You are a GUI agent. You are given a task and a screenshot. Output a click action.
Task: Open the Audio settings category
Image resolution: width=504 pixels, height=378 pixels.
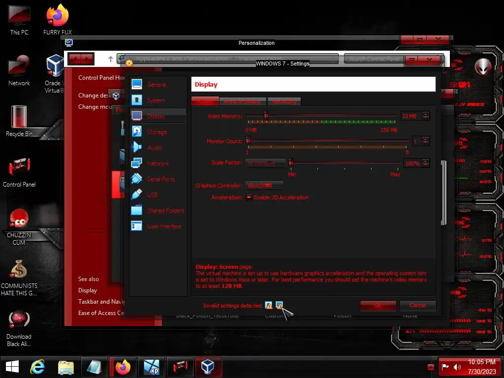(x=158, y=148)
